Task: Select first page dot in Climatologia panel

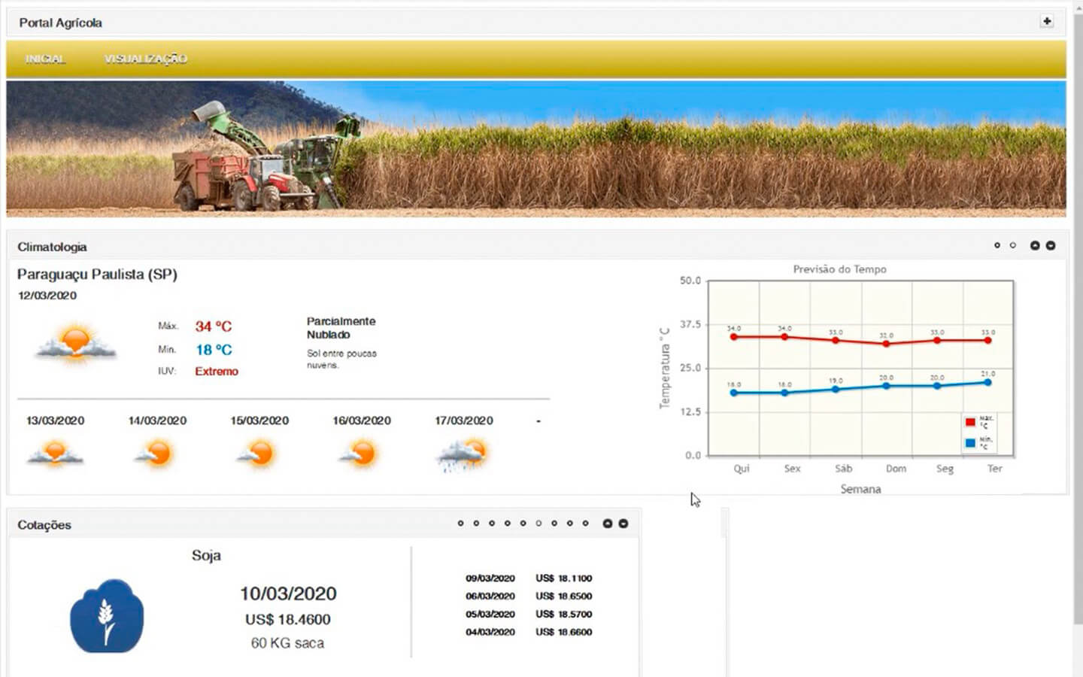Action: pyautogui.click(x=997, y=246)
